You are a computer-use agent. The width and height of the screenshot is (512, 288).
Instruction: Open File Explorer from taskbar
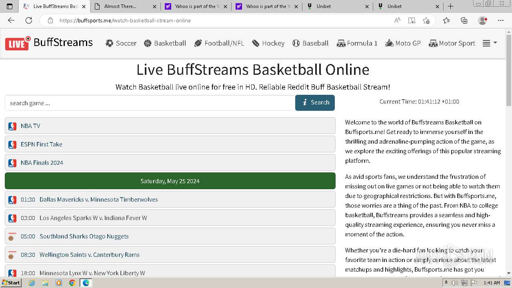pyautogui.click(x=45, y=283)
